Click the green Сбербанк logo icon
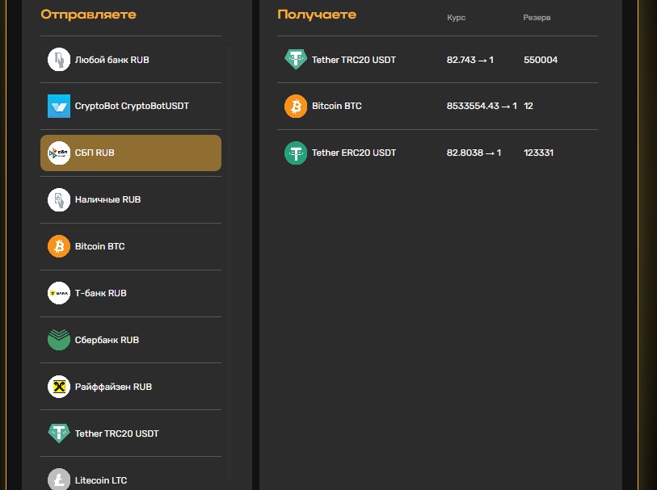The image size is (657, 490). pos(59,340)
